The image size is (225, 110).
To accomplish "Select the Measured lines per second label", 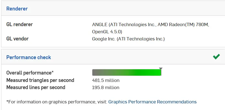I will pyautogui.click(x=36, y=87).
